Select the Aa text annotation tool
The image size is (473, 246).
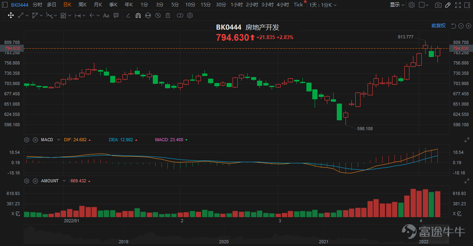106,15
